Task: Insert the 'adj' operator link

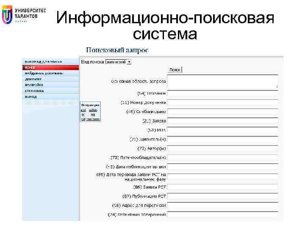Action: coord(93,114)
